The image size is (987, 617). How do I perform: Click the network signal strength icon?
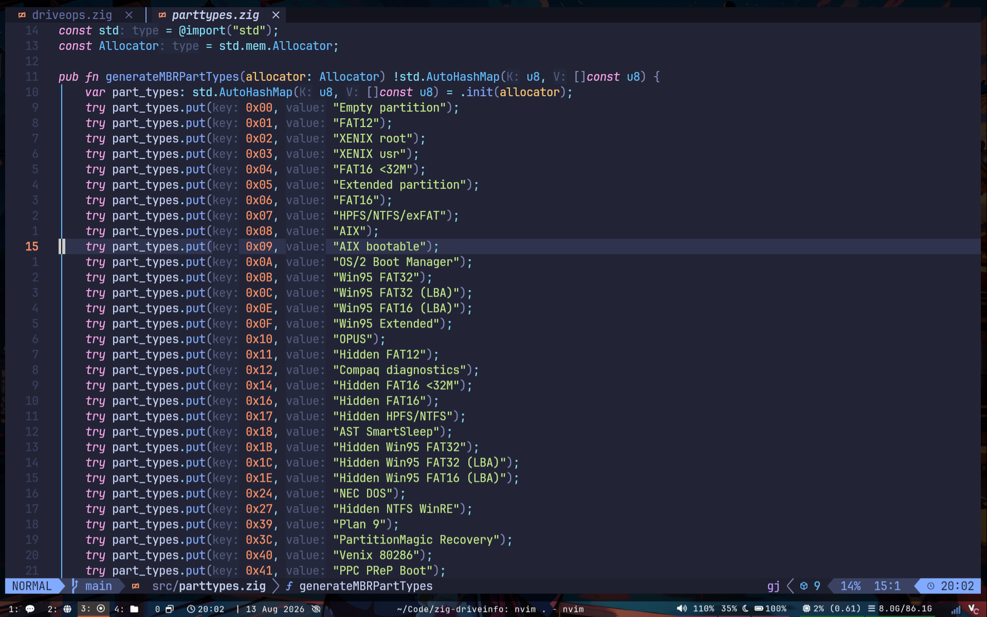coord(956,610)
